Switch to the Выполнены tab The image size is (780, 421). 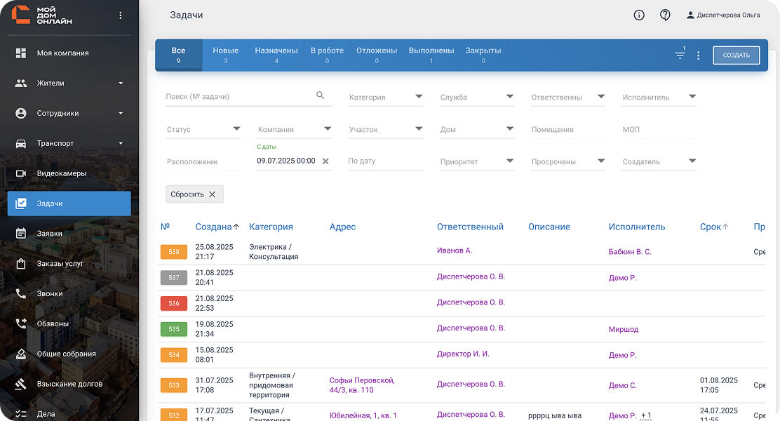[x=431, y=55]
